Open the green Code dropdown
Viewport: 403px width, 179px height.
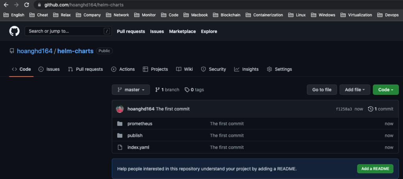tap(386, 90)
